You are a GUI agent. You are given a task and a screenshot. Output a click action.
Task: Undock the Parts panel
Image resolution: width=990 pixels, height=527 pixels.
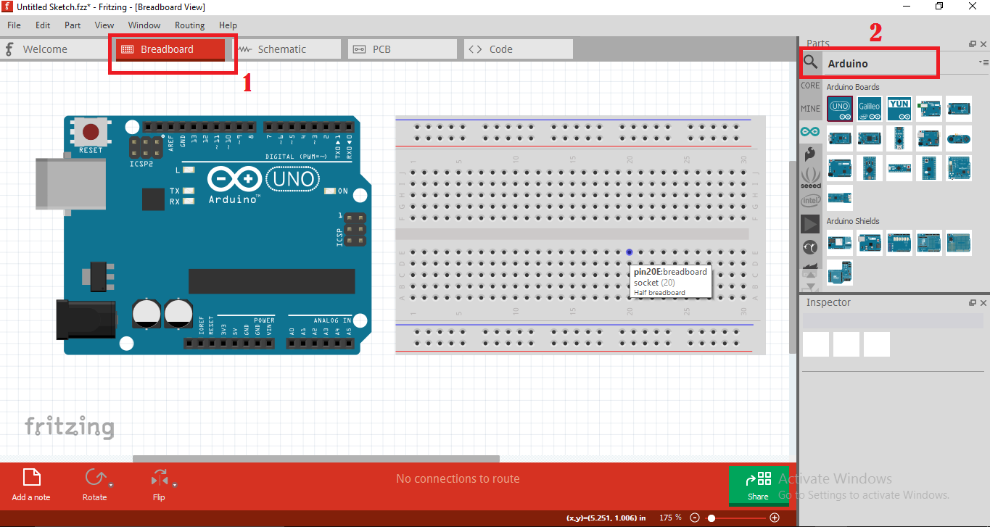pos(973,44)
